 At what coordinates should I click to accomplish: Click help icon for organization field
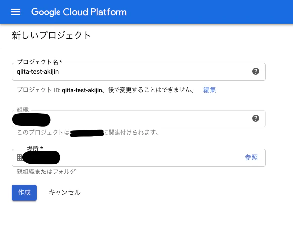tap(256, 118)
